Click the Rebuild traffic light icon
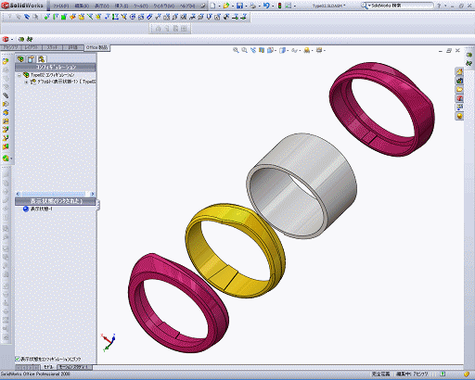This screenshot has width=475, height=380. (x=279, y=6)
